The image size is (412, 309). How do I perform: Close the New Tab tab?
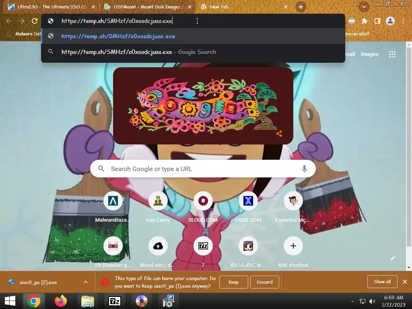point(286,7)
